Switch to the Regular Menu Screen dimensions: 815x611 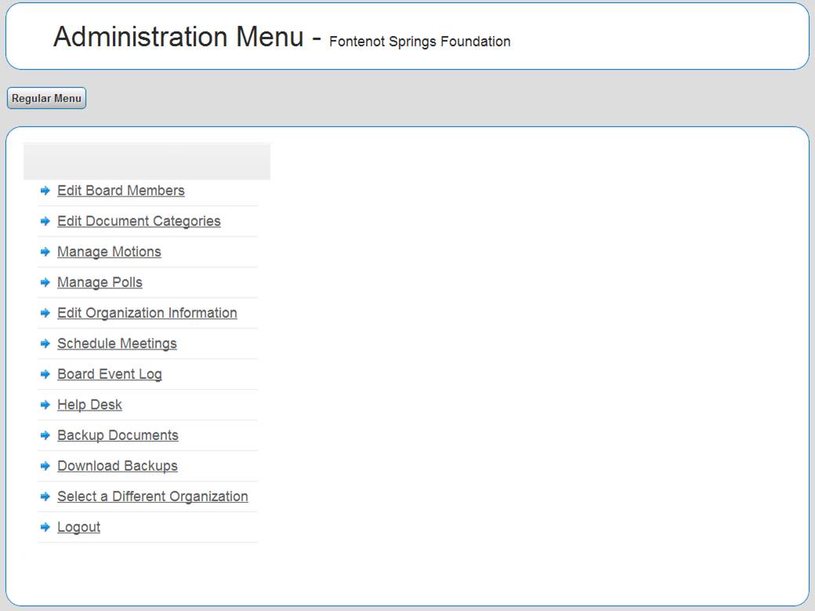[46, 99]
